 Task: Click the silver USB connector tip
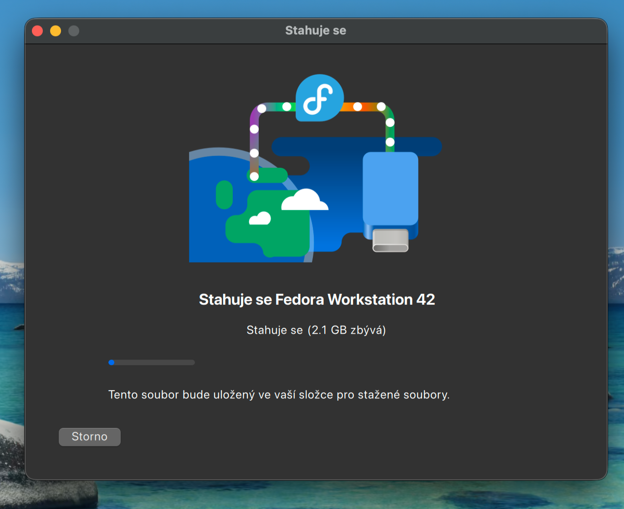click(390, 240)
